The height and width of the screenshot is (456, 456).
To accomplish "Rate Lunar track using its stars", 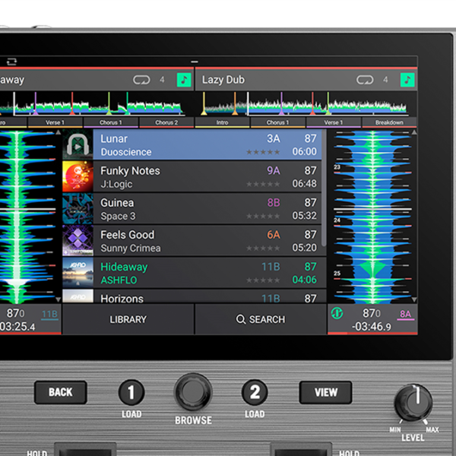I will (x=263, y=152).
